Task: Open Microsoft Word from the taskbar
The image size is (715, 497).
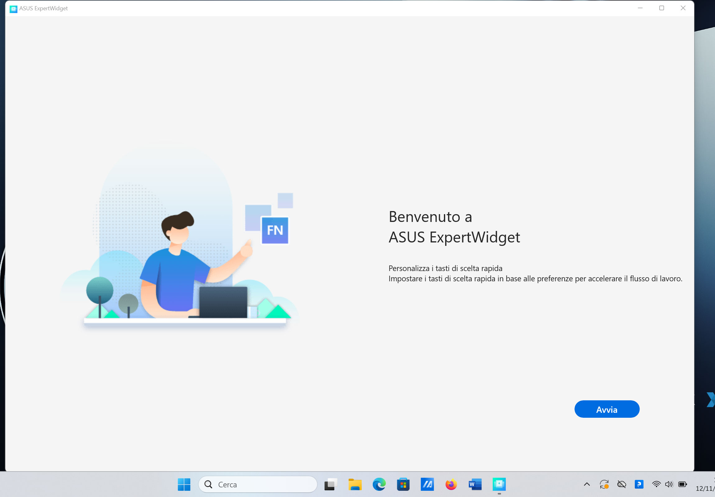Action: coord(475,484)
